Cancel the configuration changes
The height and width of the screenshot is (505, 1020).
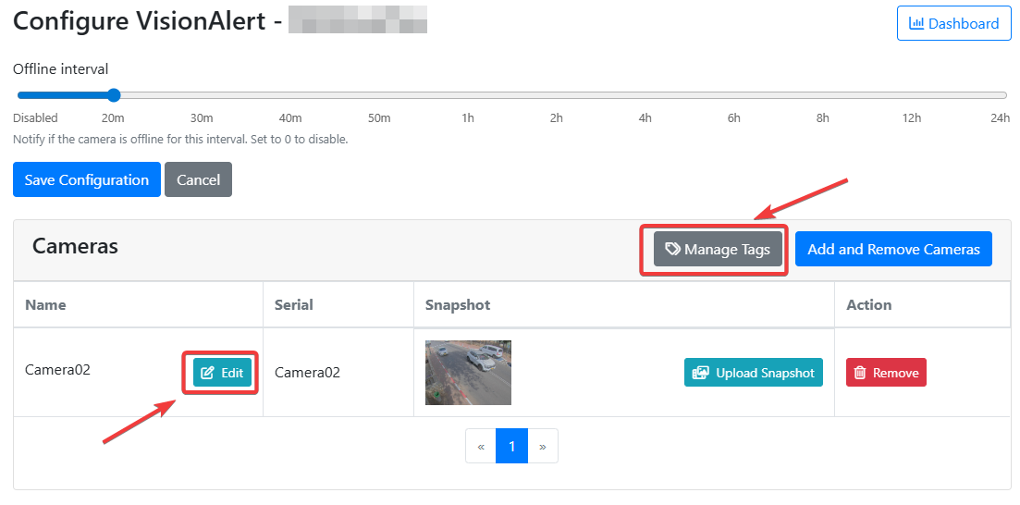coord(198,180)
